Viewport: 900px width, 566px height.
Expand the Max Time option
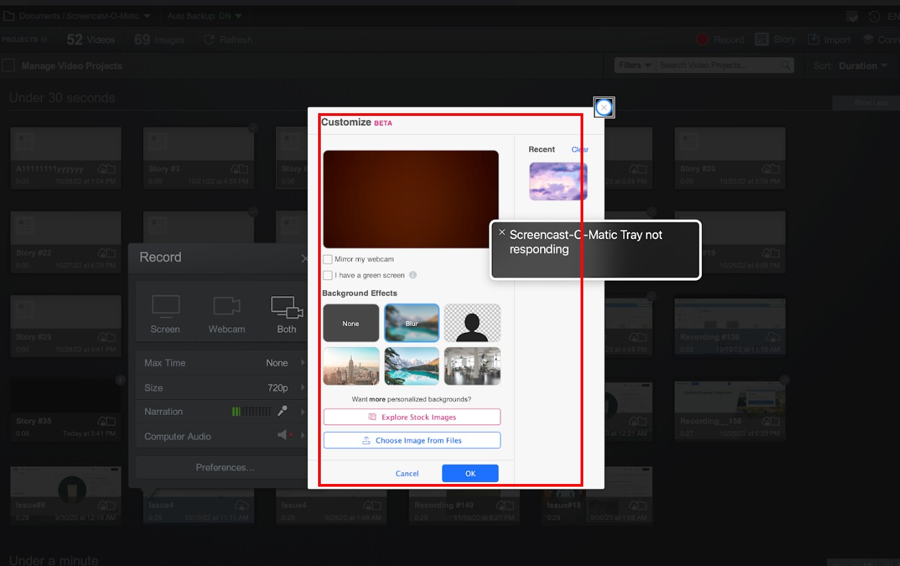pos(302,363)
